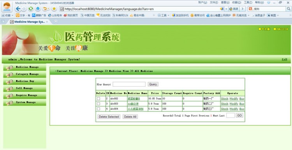Open Sell Manage sidebar menu

(x=25, y=88)
